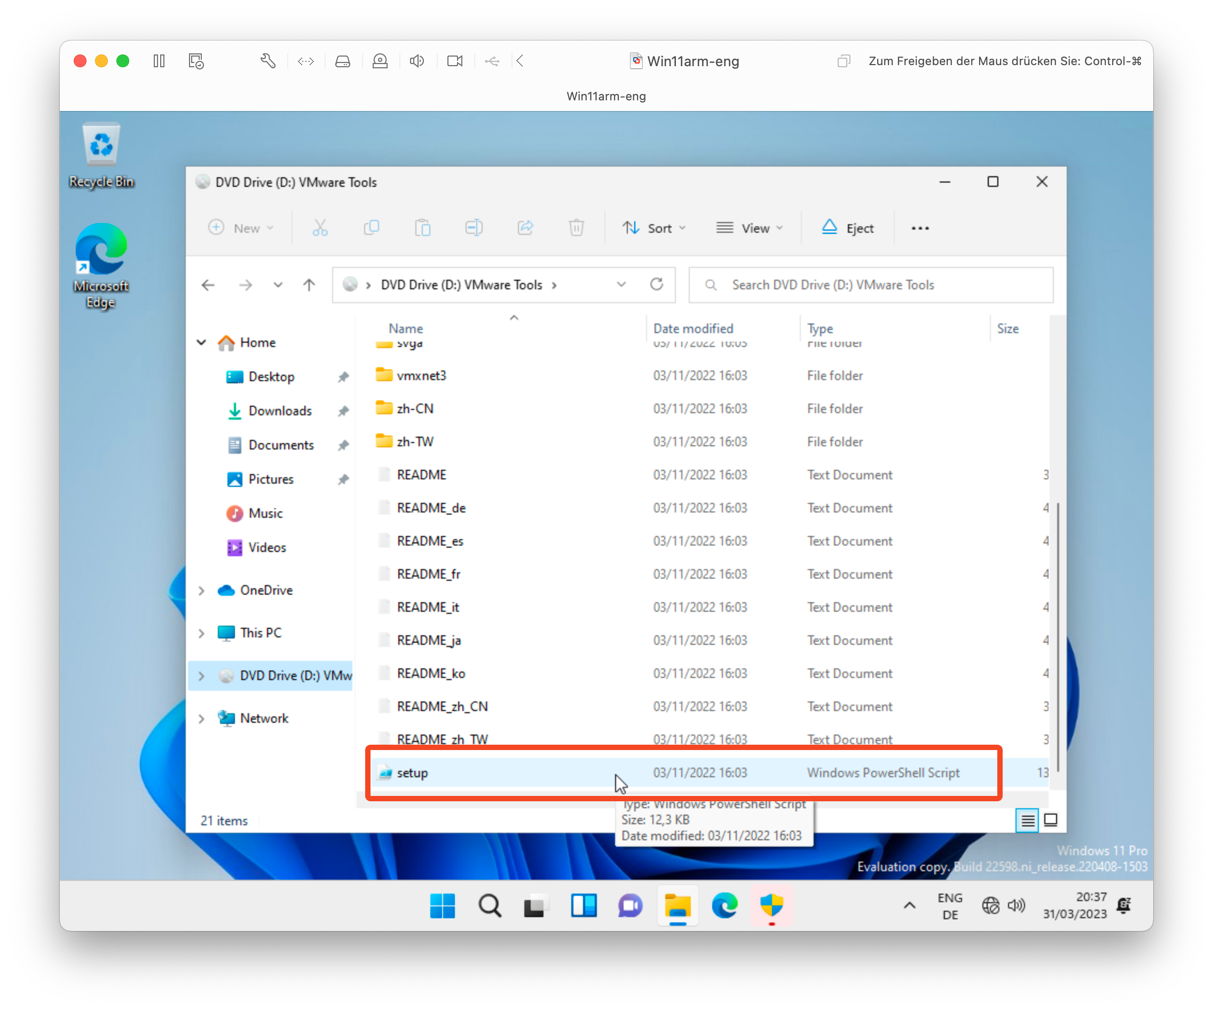The height and width of the screenshot is (1010, 1213).
Task: Open the View dropdown menu
Action: pos(749,228)
